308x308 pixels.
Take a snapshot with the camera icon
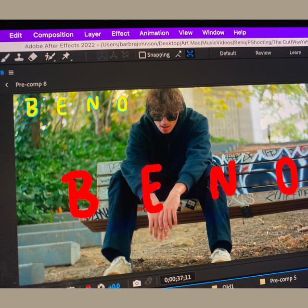(137, 283)
